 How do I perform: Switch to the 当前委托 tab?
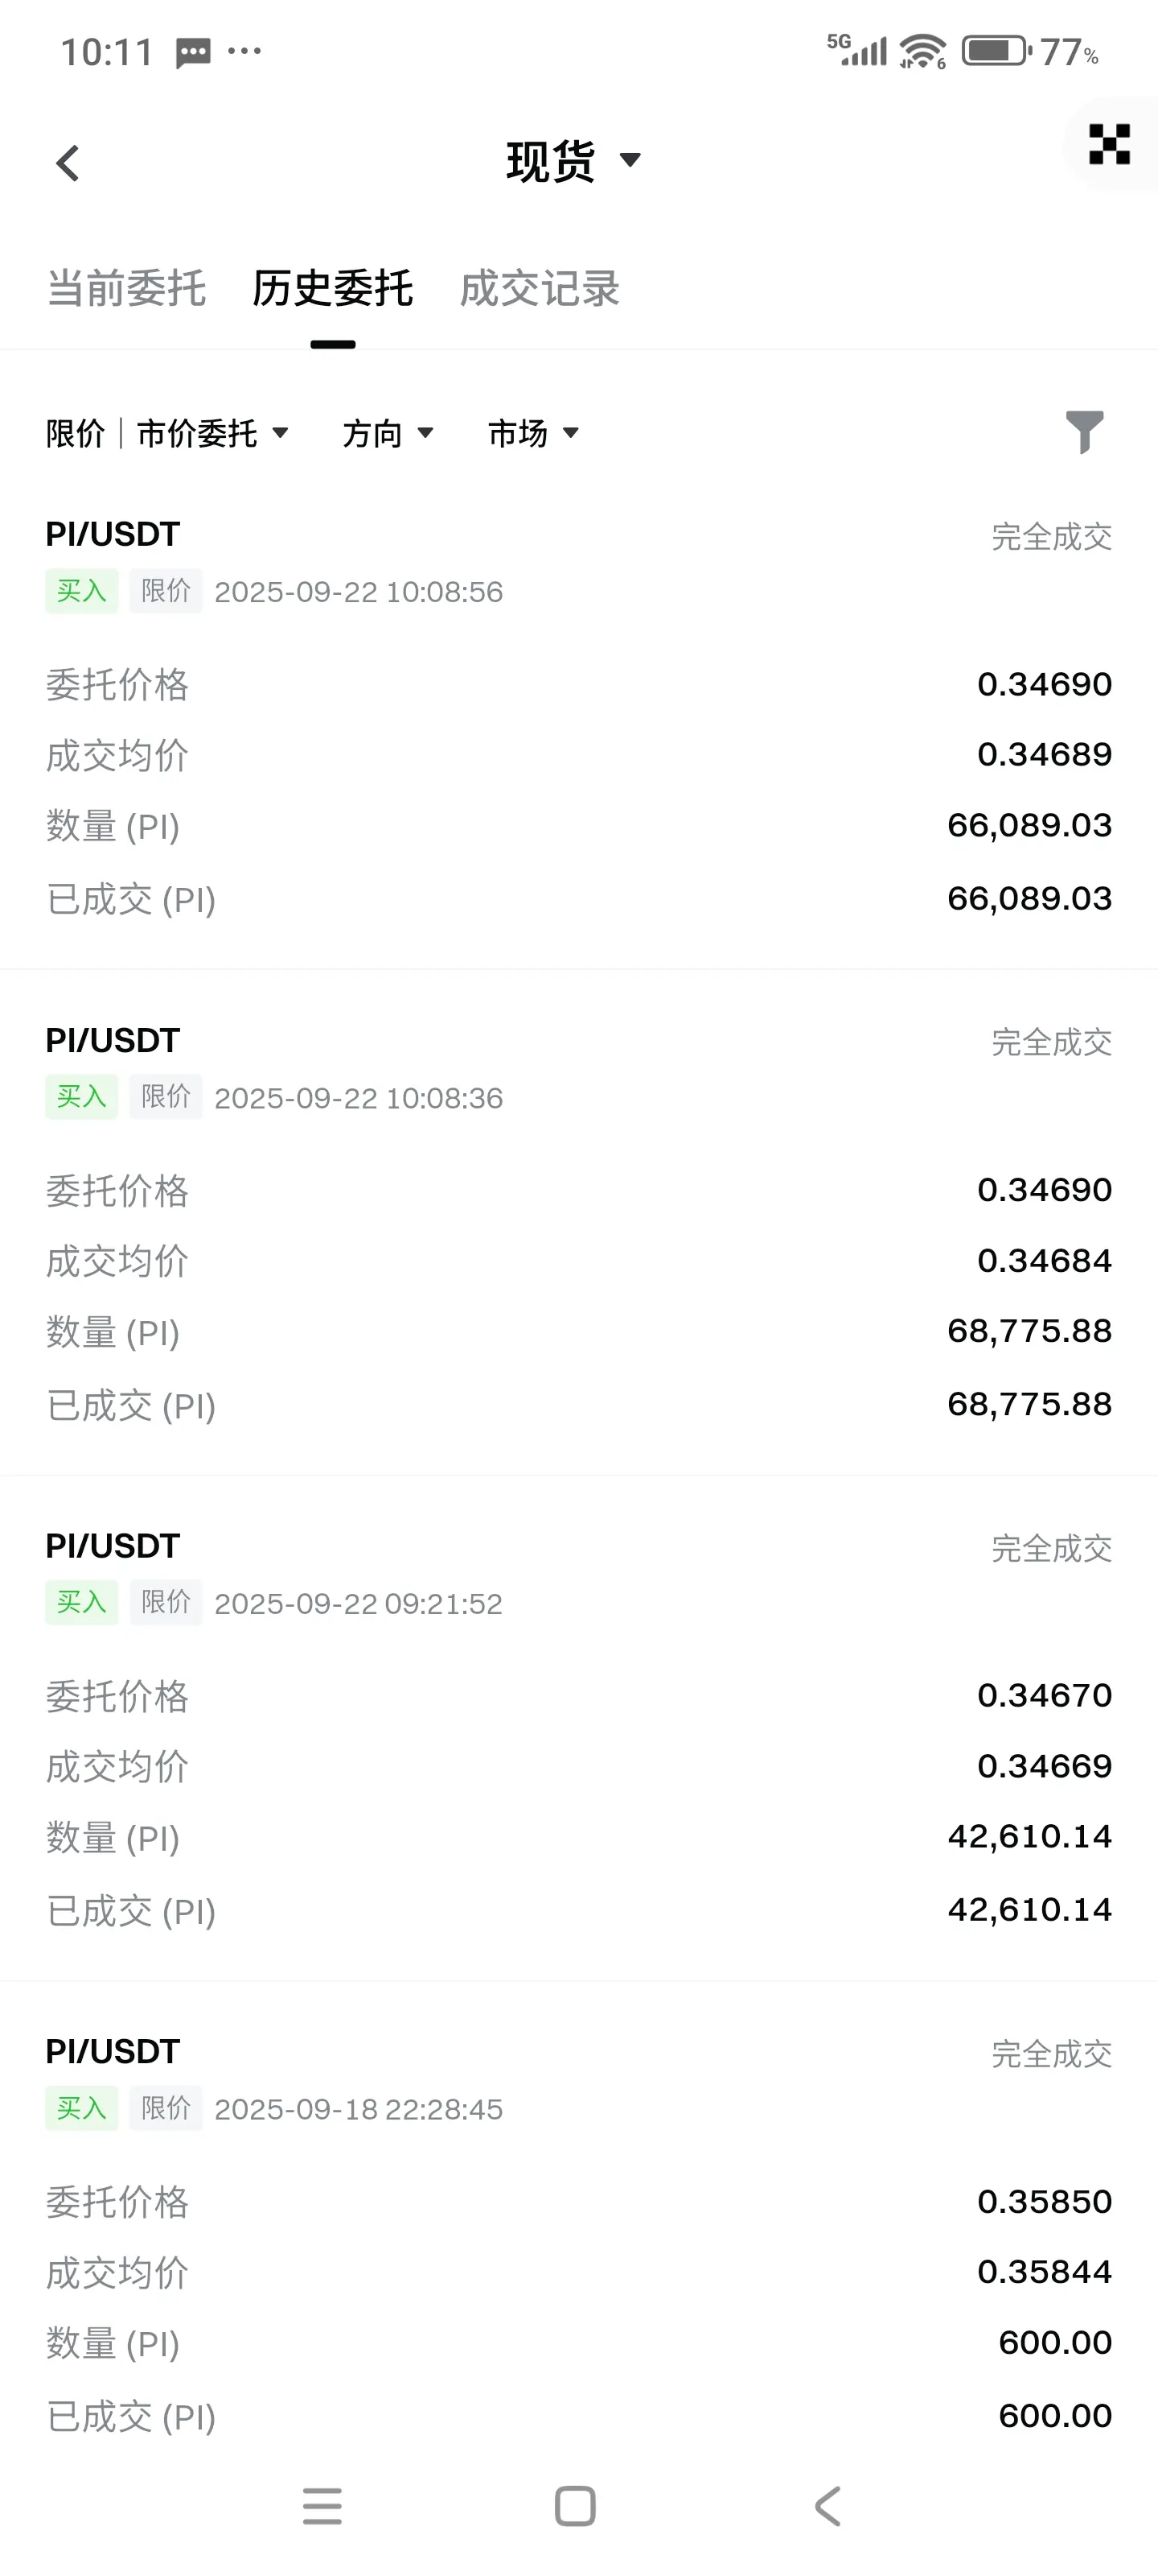point(127,289)
